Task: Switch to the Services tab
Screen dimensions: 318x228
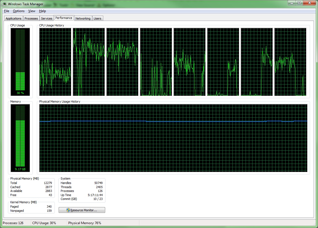Action: coord(47,18)
